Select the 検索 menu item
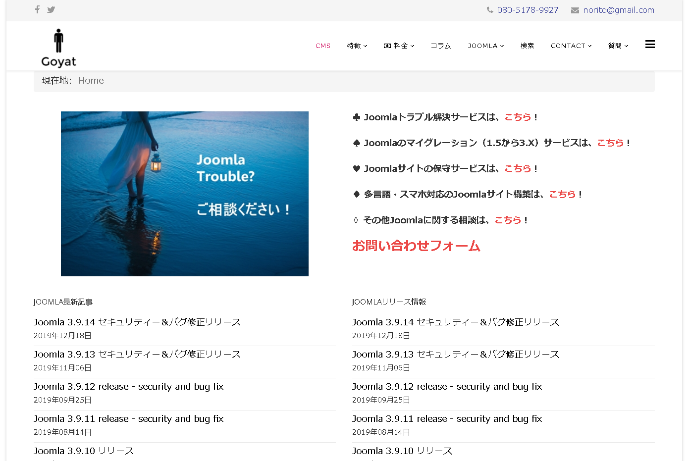 tap(528, 46)
